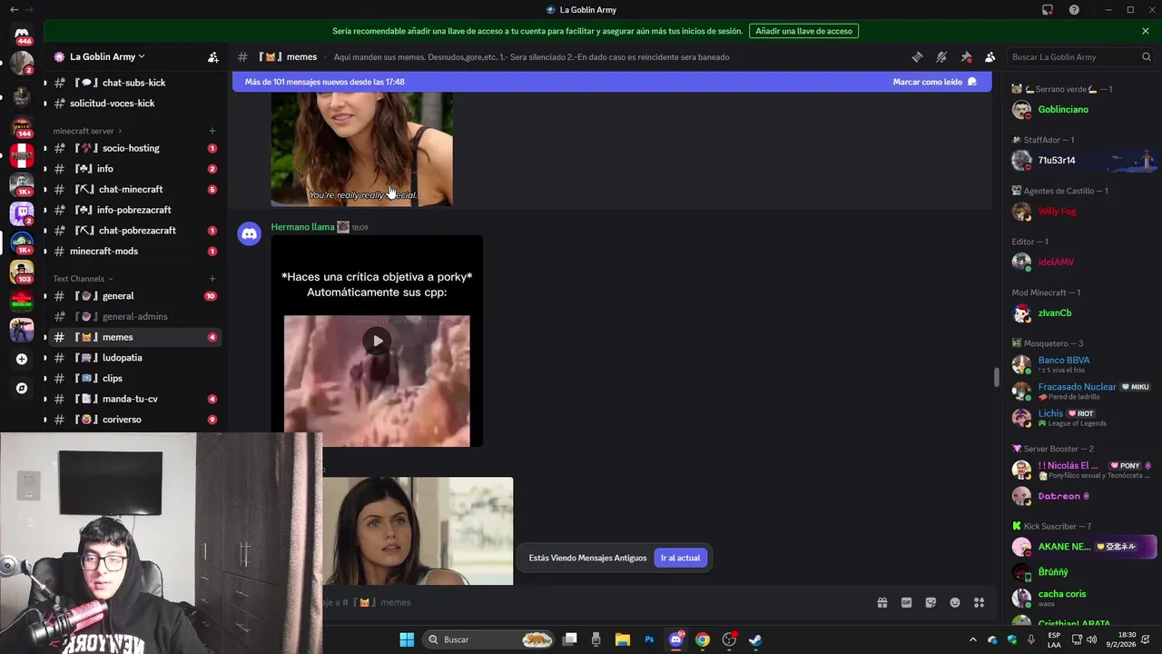Open the info-pobrezacraft channel
This screenshot has width=1162, height=654.
(x=133, y=210)
